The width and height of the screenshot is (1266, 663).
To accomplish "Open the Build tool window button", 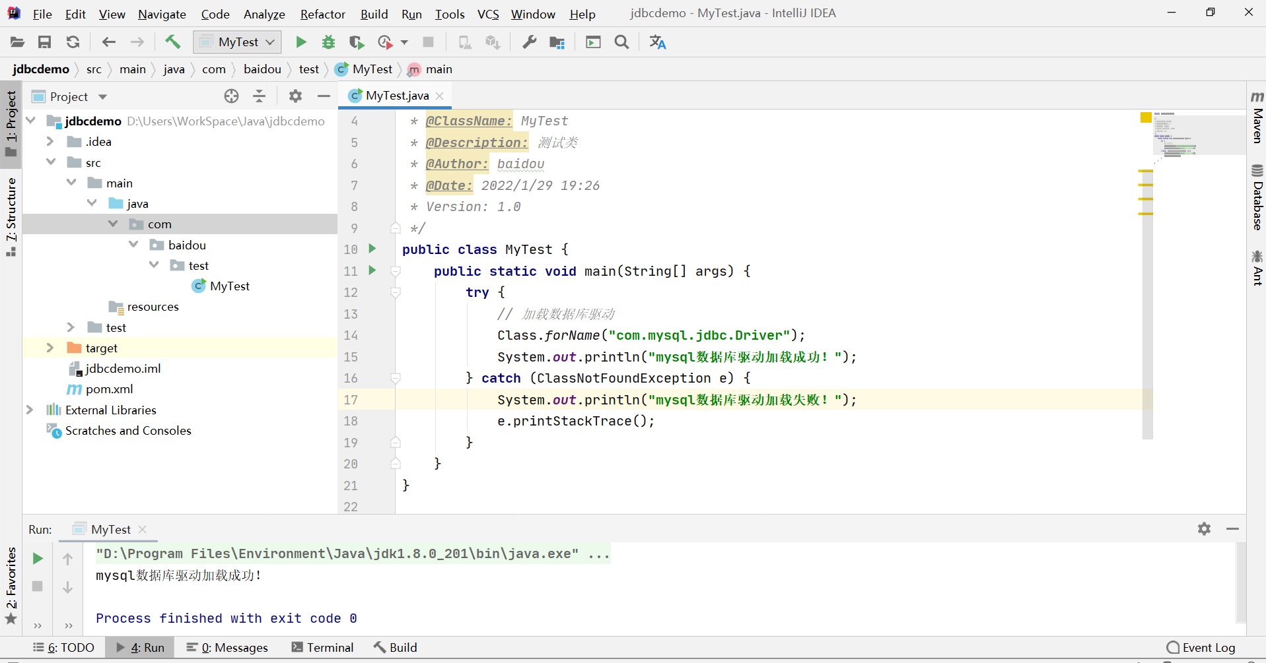I will [x=395, y=647].
